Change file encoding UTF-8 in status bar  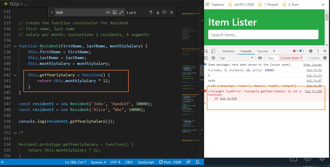pyautogui.click(x=115, y=162)
